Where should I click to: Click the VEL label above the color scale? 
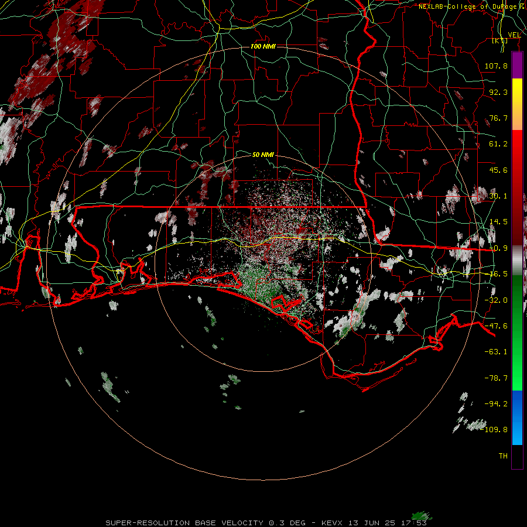pos(514,35)
